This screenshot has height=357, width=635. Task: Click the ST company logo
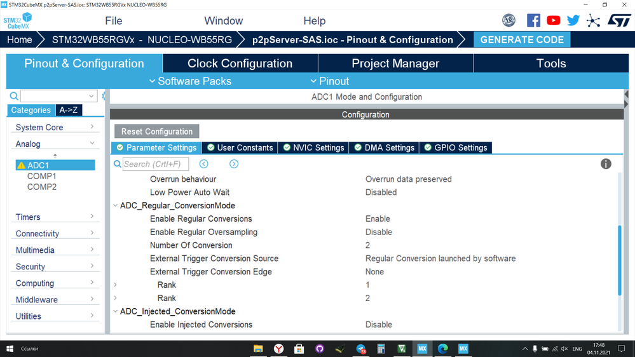pos(619,20)
